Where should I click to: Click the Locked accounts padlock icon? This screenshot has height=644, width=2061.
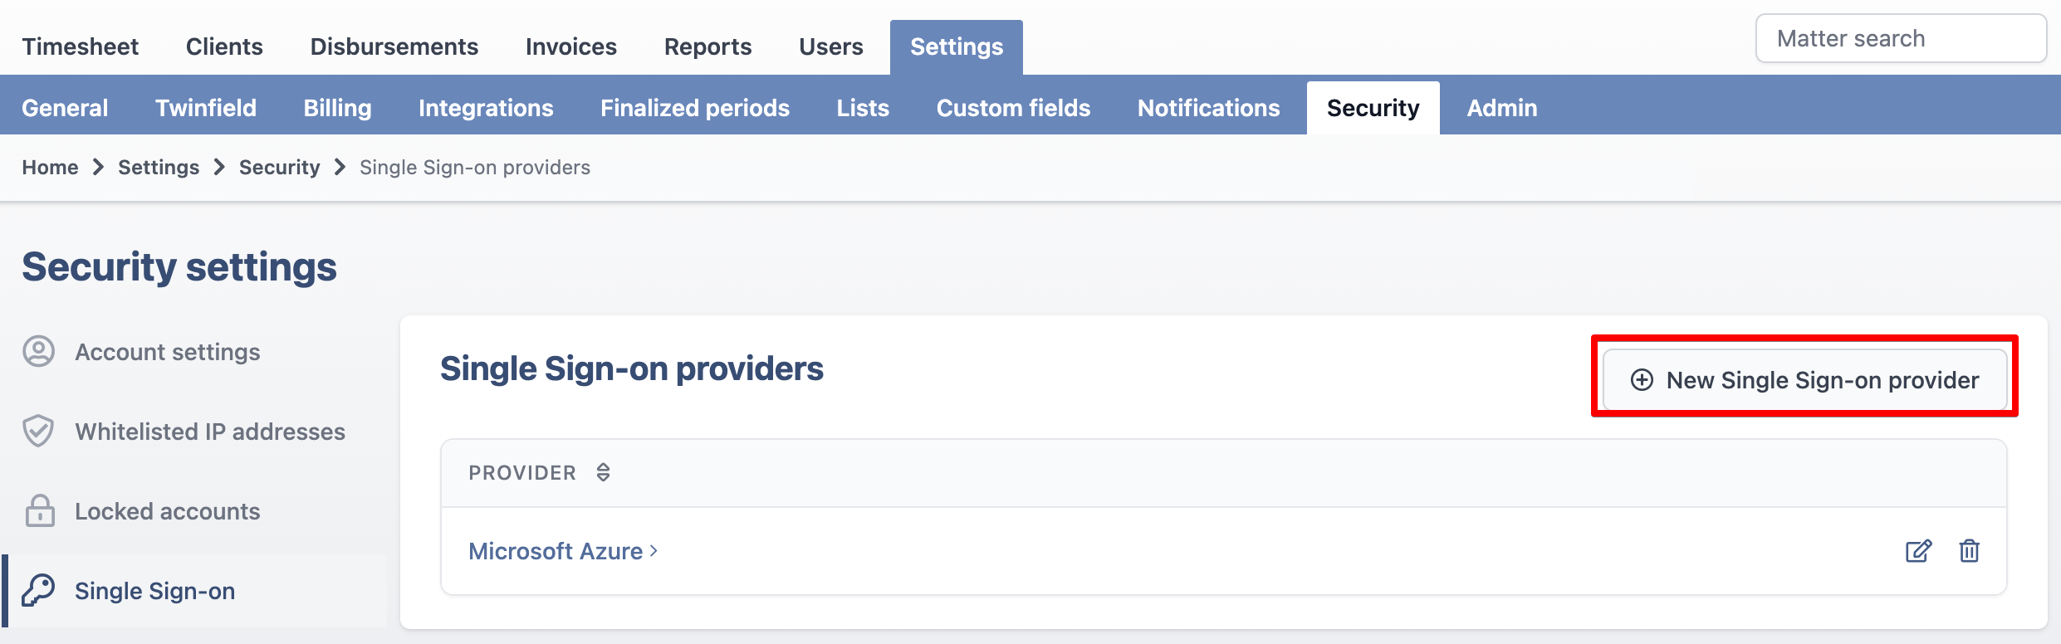click(40, 511)
